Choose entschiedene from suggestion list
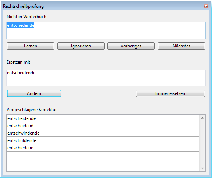Image resolution: width=212 pixels, height=178 pixels. pyautogui.click(x=103, y=148)
